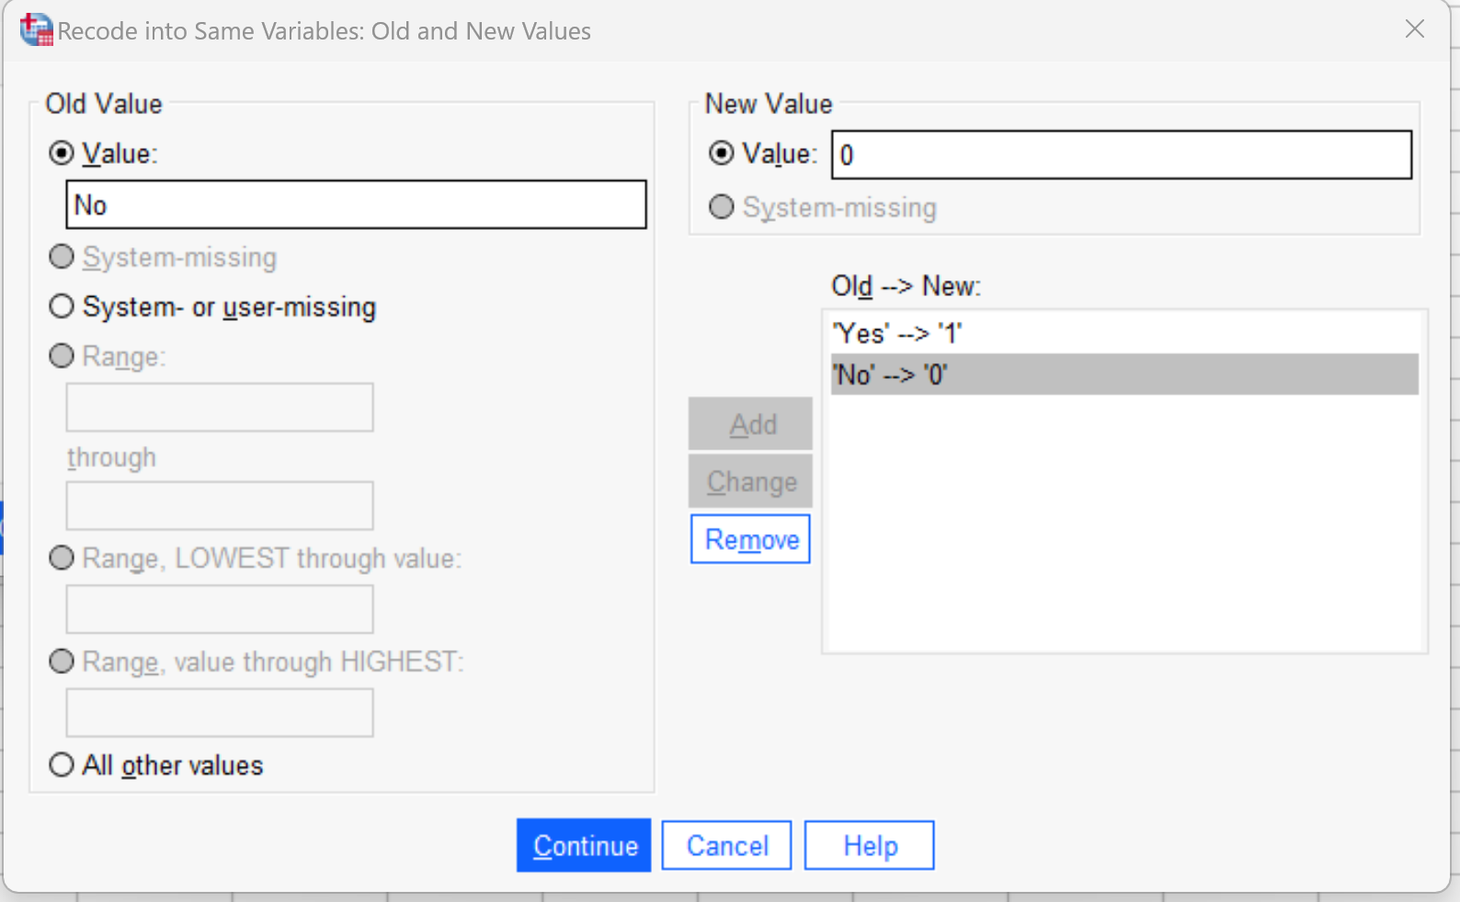The width and height of the screenshot is (1460, 902).
Task: Select the 'Value' radio button under Old Value
Action: click(60, 154)
